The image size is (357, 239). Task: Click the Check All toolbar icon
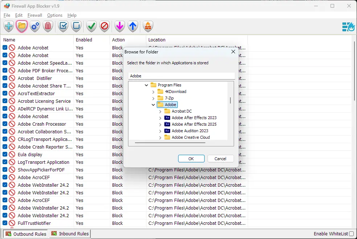click(x=63, y=26)
